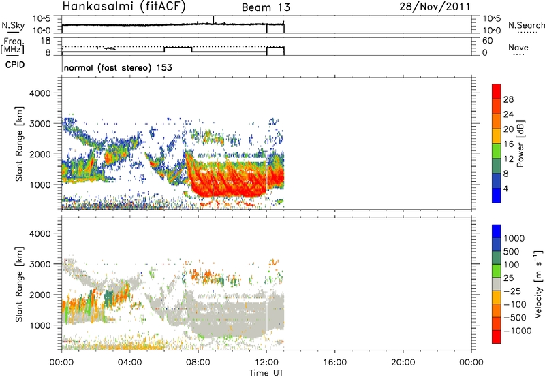Click the 28 label on Power colorbar
The height and width of the screenshot is (377, 545).
[x=508, y=99]
